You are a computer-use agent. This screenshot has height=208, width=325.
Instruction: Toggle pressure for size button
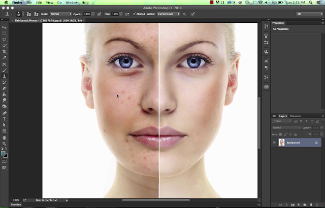pos(192,14)
